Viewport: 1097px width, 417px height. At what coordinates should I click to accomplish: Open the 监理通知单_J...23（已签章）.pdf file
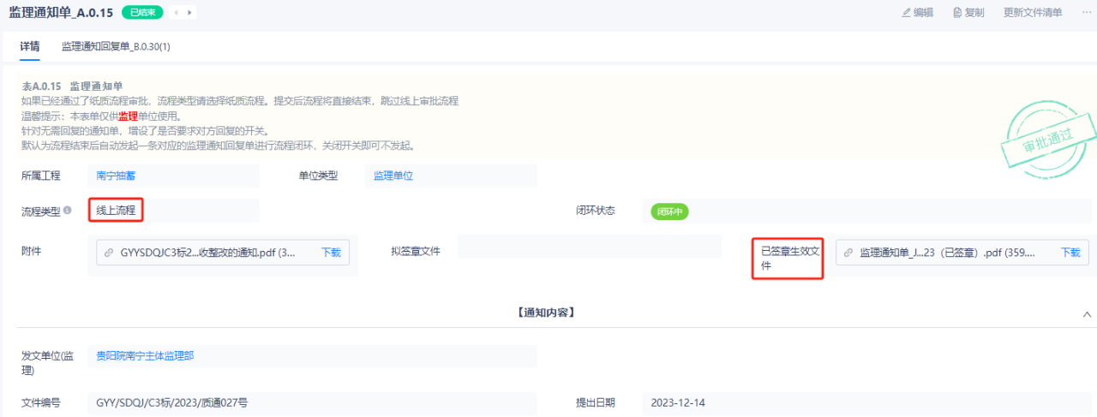point(947,253)
